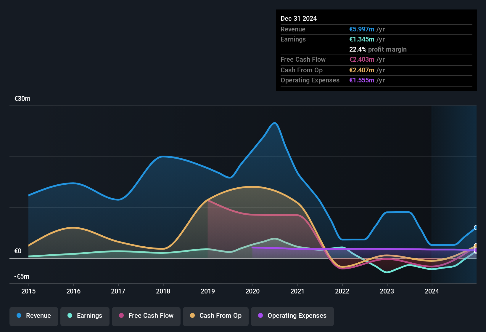486x332 pixels.
Task: Click the 2024 x-axis year label
Action: pos(432,291)
